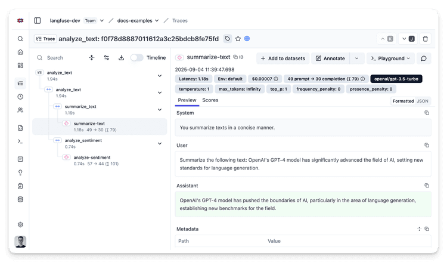Click Add to datasets button
The image size is (447, 262).
[x=283, y=58]
